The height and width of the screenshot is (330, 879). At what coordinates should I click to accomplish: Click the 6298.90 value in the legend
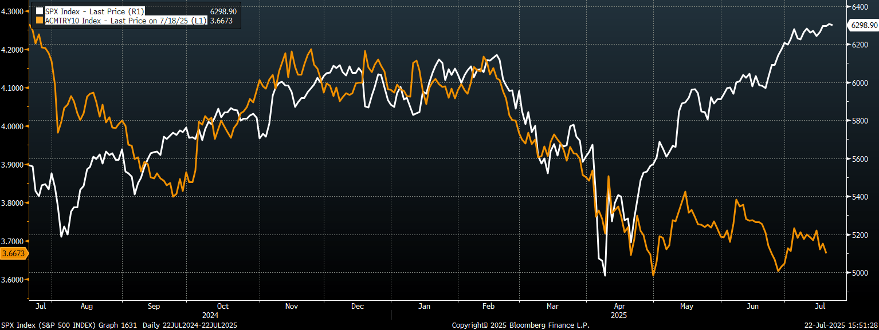[x=222, y=10]
